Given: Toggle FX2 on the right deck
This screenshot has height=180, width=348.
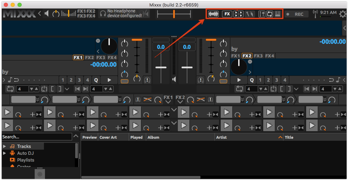Looking at the screenshot, I should tap(247, 56).
